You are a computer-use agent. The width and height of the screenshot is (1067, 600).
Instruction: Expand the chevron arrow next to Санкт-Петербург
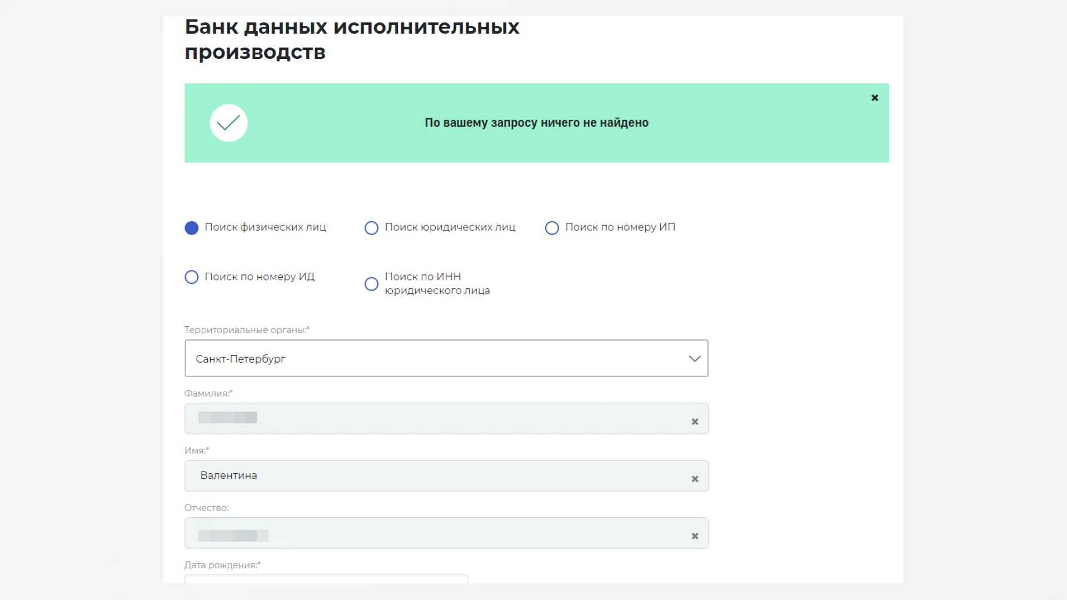tap(695, 359)
